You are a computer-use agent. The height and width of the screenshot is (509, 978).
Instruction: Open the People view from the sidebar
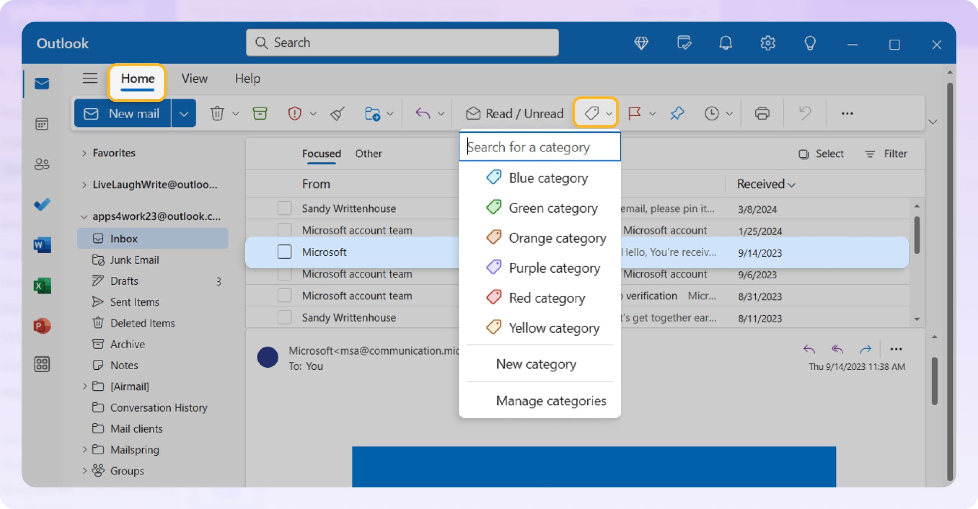(x=42, y=164)
